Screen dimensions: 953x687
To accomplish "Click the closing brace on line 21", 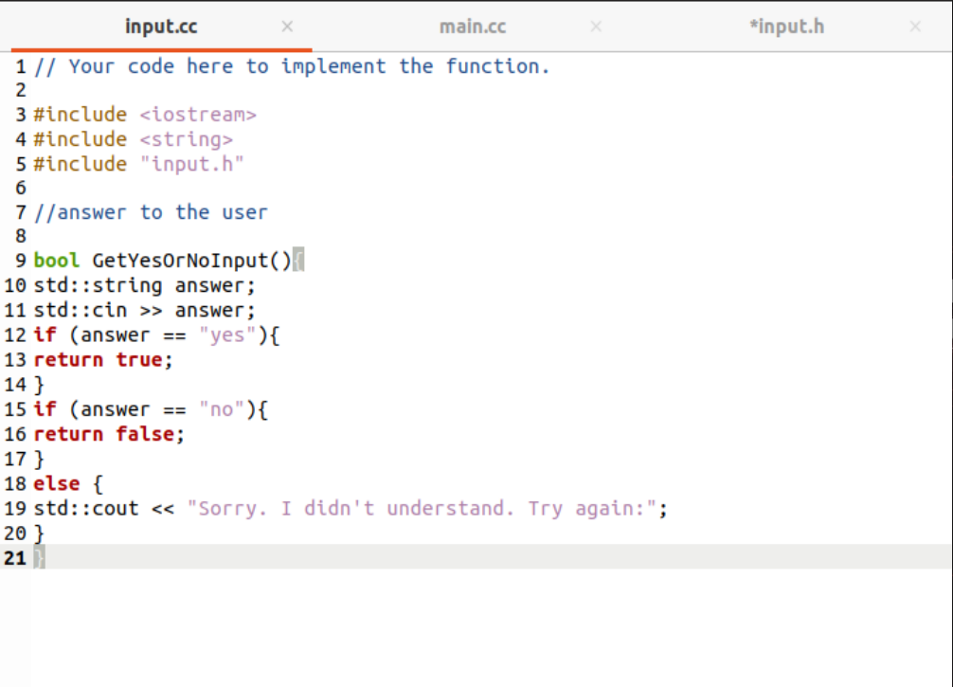I will click(x=38, y=558).
